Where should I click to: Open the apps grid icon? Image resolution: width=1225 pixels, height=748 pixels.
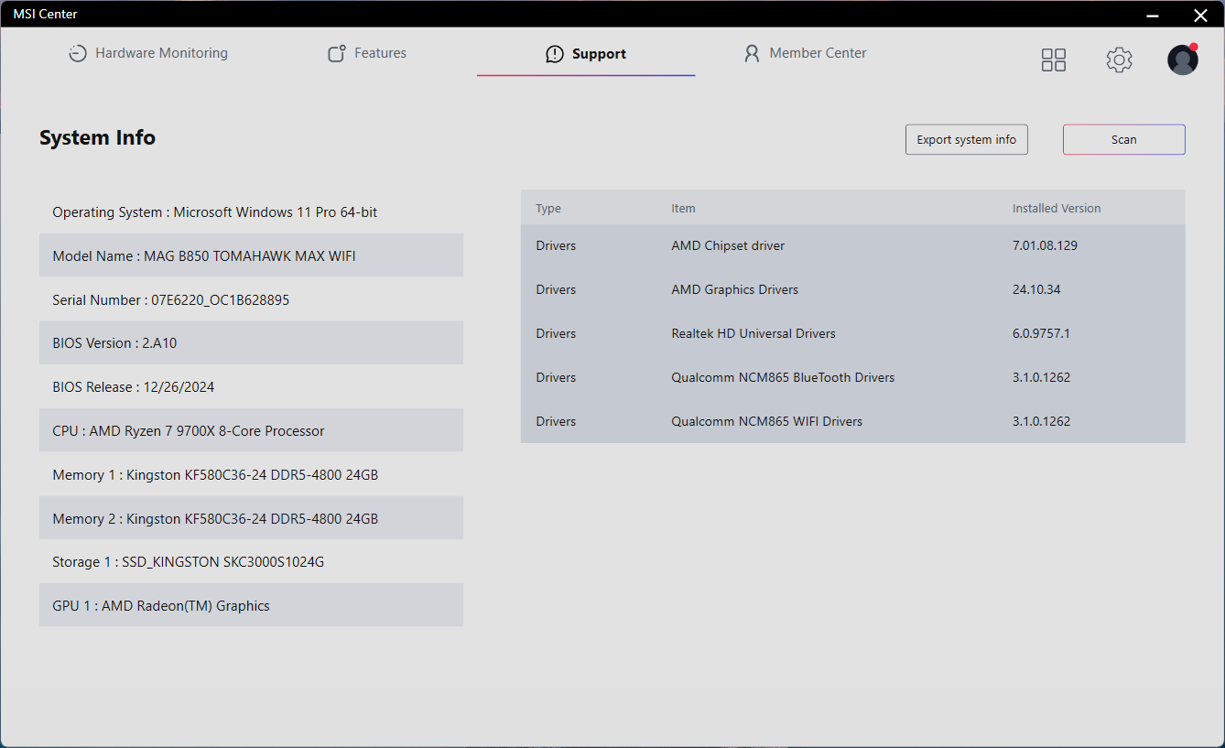pos(1054,60)
